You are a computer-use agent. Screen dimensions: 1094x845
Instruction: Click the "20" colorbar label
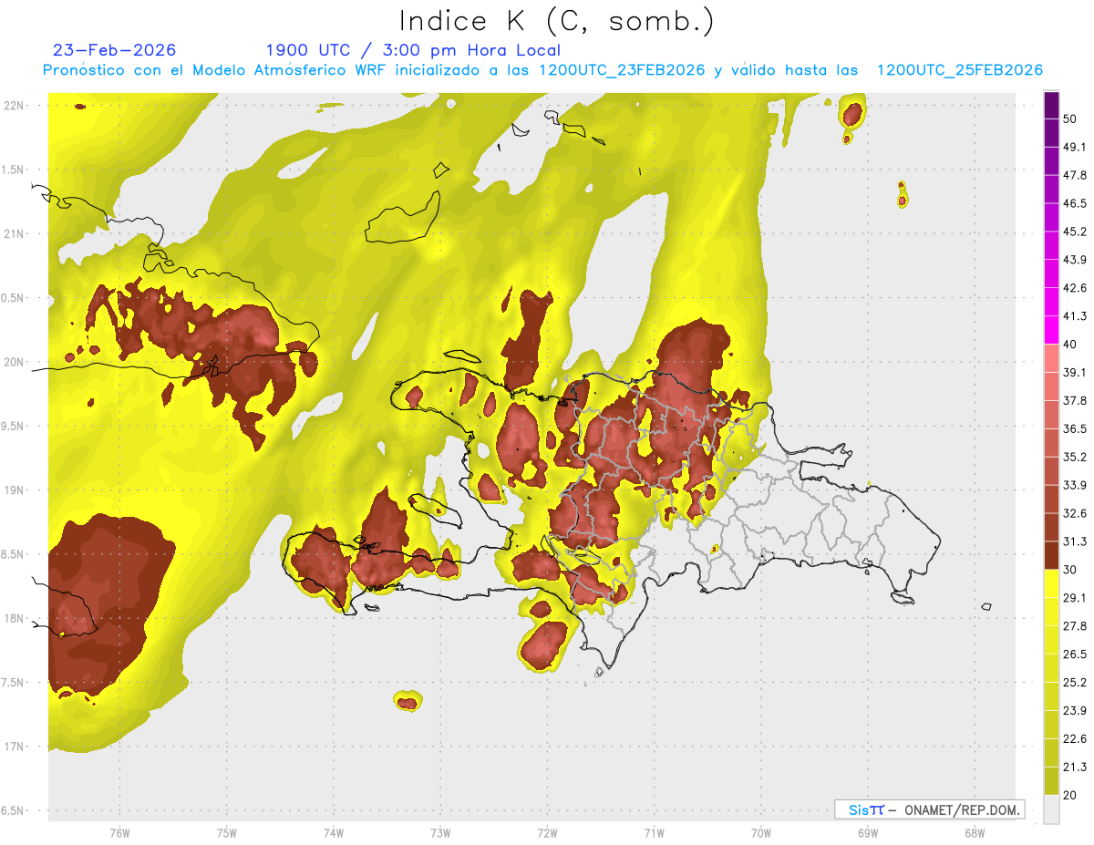tap(1070, 796)
